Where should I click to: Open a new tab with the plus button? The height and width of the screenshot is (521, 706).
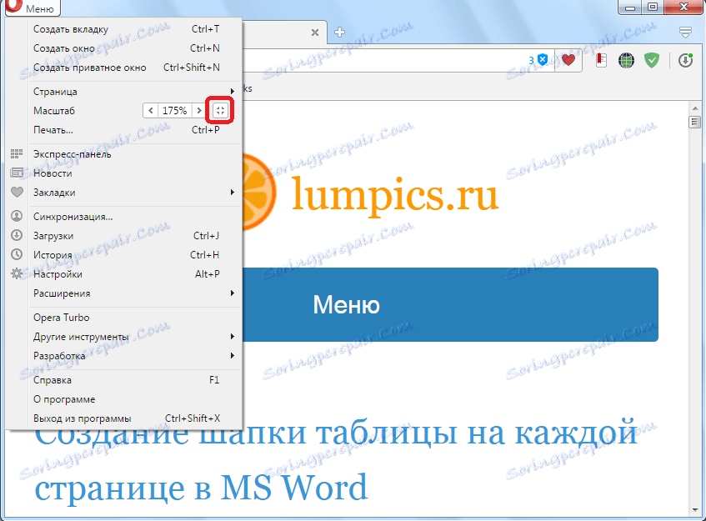click(339, 32)
